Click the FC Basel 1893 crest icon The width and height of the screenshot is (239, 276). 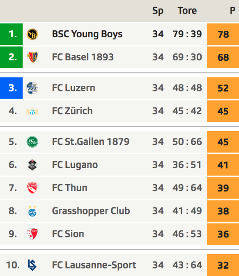point(32,57)
